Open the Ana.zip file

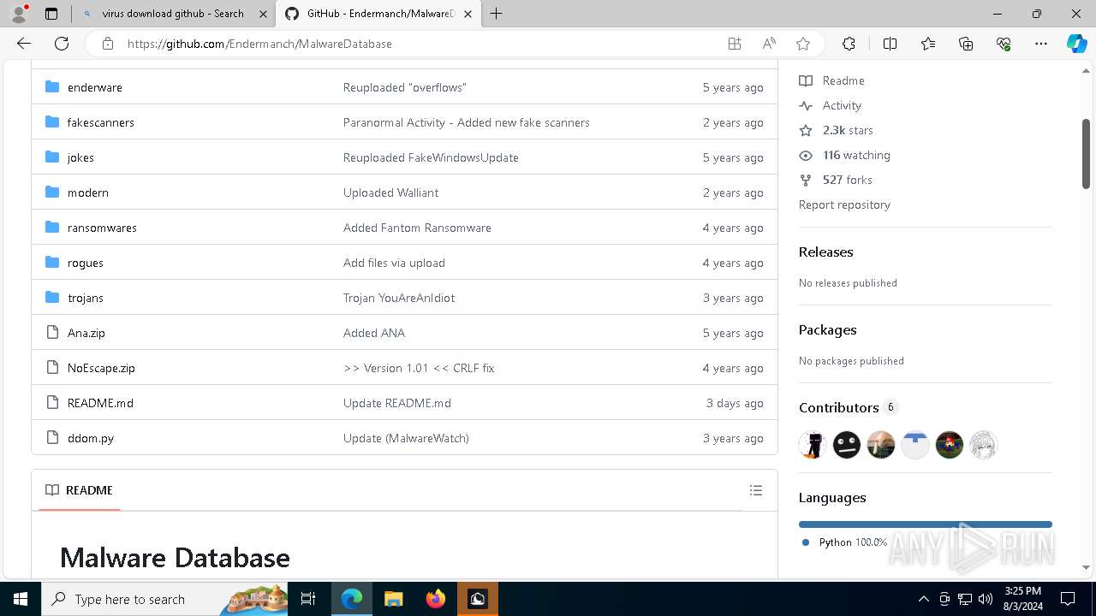[86, 333]
